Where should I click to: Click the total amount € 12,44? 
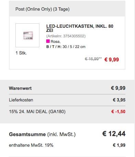tap(114, 134)
